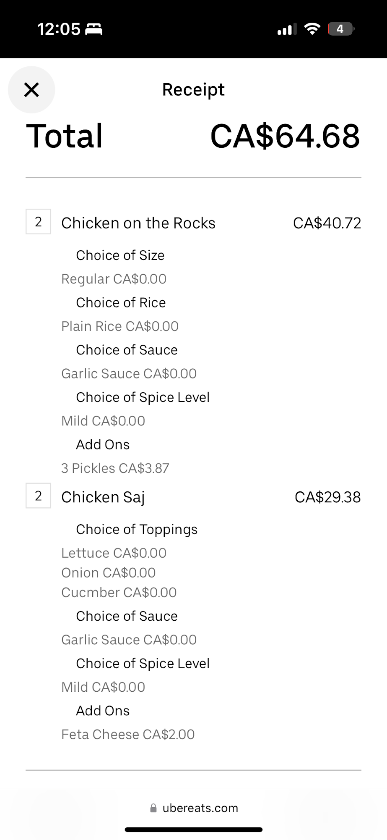Tap the Choice of Toppings heading
387x840 pixels.
pyautogui.click(x=137, y=530)
